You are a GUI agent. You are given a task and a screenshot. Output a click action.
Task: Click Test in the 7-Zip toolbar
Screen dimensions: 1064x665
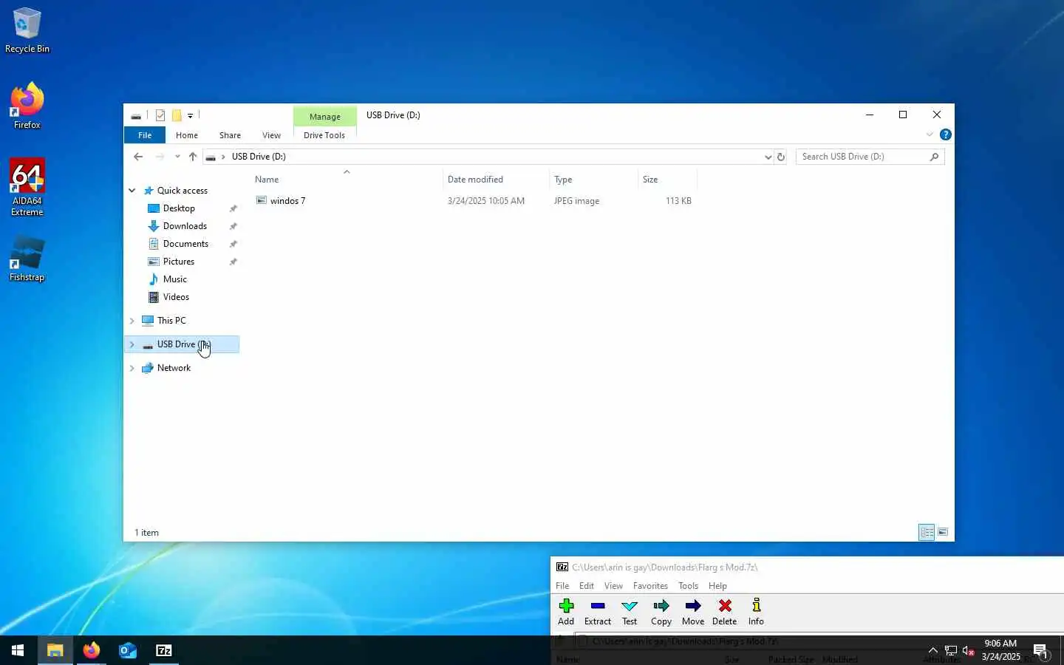click(x=630, y=613)
